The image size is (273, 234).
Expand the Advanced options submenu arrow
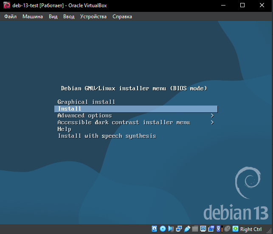click(x=212, y=116)
